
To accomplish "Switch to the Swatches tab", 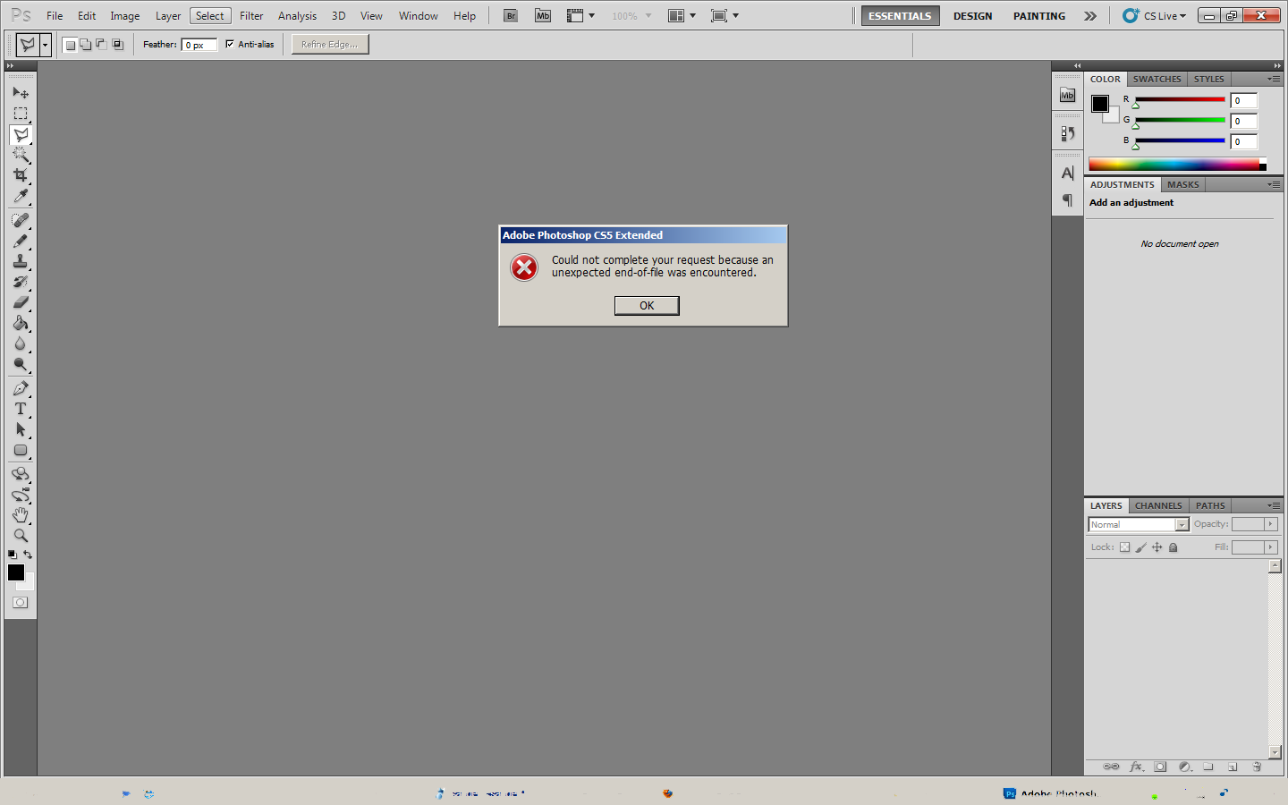I will [1157, 79].
